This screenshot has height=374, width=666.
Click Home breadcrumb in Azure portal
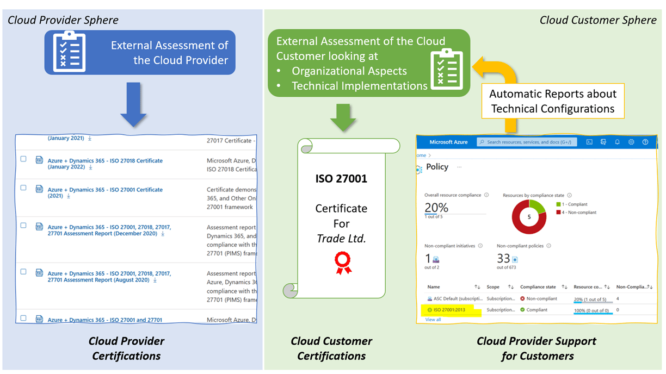tap(420, 155)
